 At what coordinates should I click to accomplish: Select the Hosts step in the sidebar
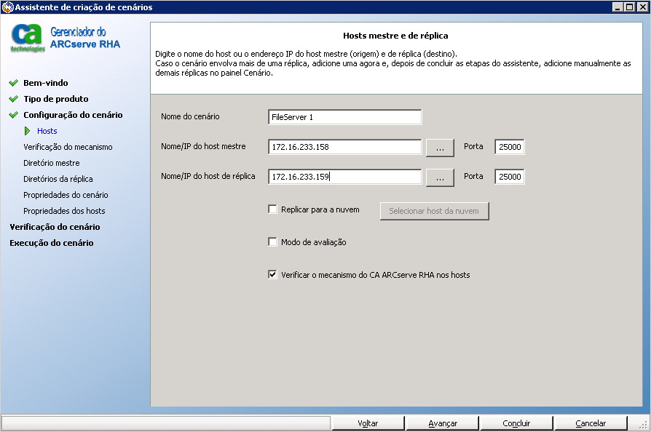pyautogui.click(x=47, y=131)
